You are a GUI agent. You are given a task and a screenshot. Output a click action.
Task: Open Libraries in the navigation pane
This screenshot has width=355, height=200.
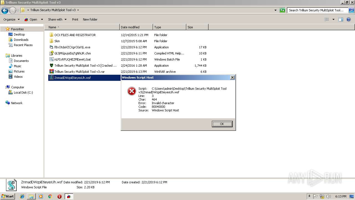coord(17,56)
